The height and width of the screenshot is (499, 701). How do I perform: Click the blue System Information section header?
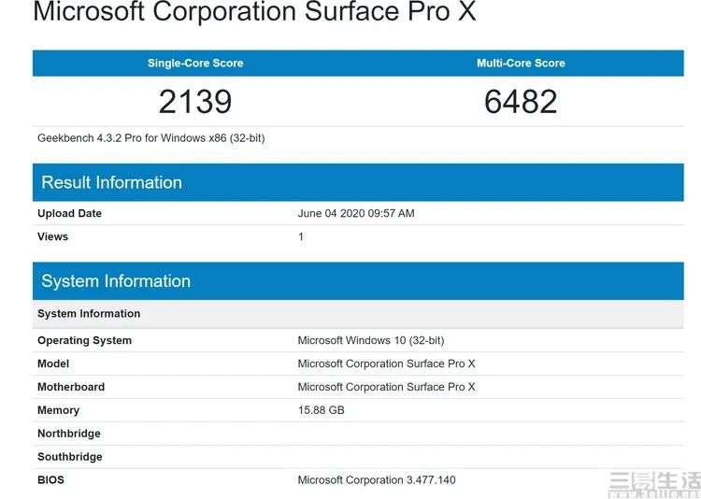click(116, 281)
